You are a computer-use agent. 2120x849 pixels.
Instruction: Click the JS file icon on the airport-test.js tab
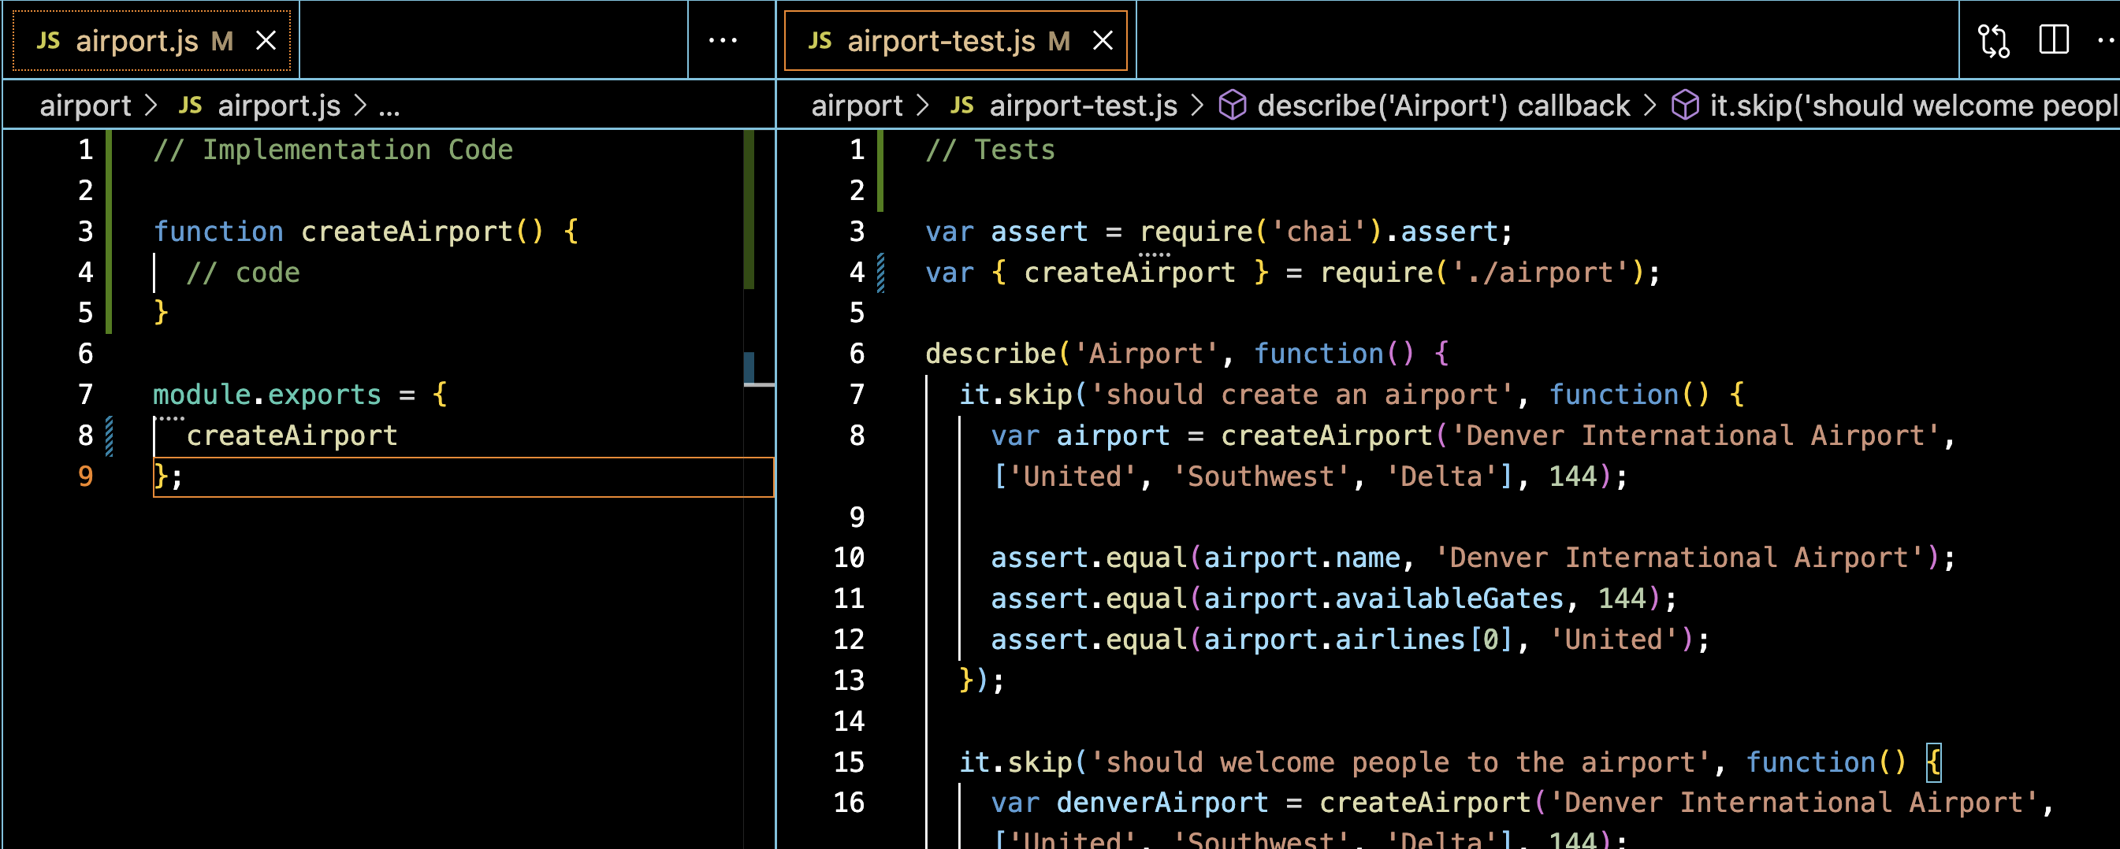pos(820,39)
